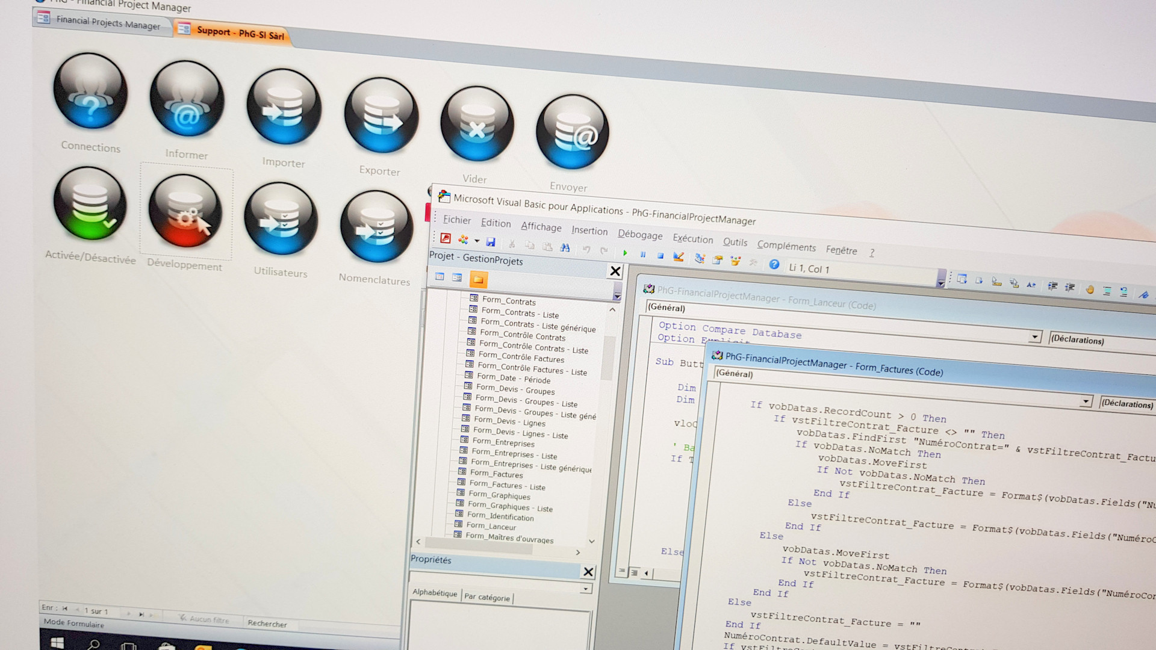Viewport: 1156px width, 650px height.
Task: Click the Indent toolbar icon
Action: pos(1052,286)
